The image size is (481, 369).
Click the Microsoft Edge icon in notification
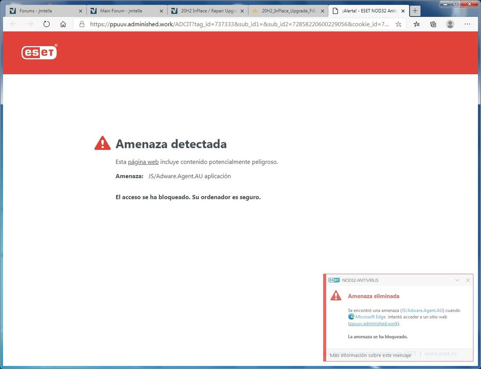351,317
